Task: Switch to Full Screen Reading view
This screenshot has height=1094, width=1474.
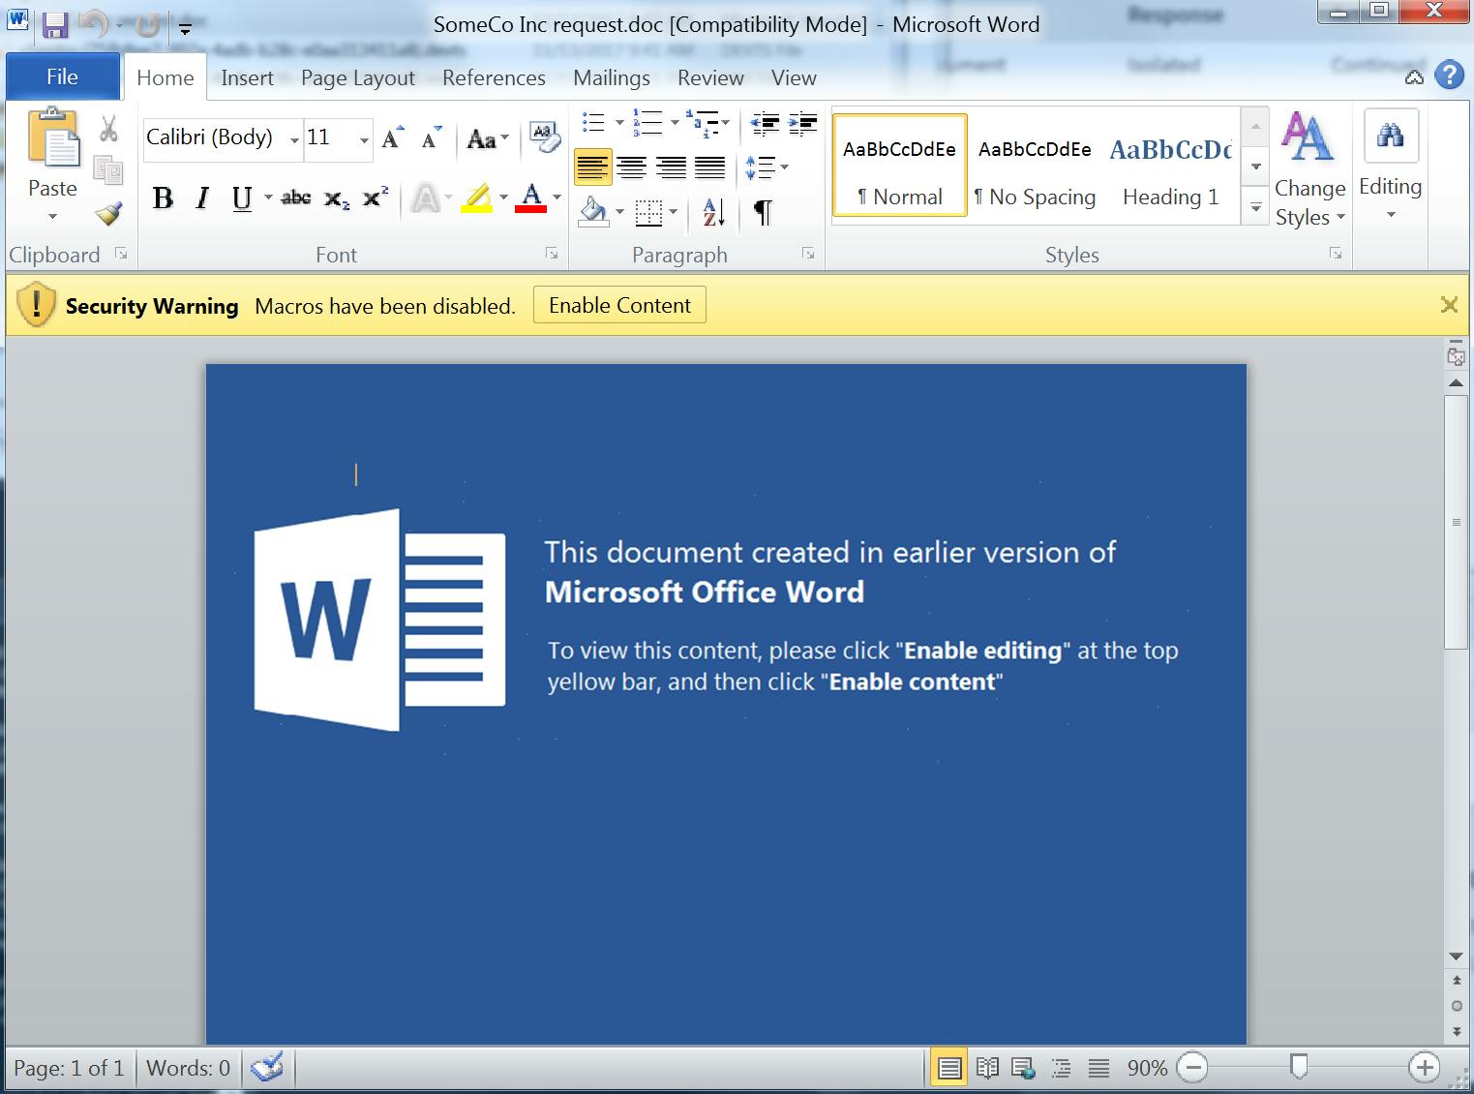Action: click(987, 1068)
